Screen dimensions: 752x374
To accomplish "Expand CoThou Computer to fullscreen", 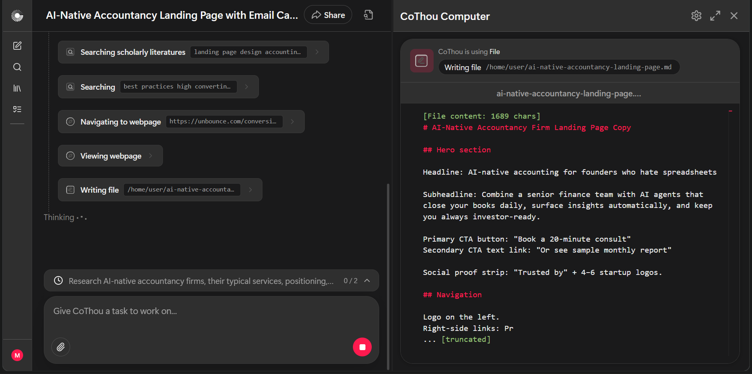I will tap(715, 16).
